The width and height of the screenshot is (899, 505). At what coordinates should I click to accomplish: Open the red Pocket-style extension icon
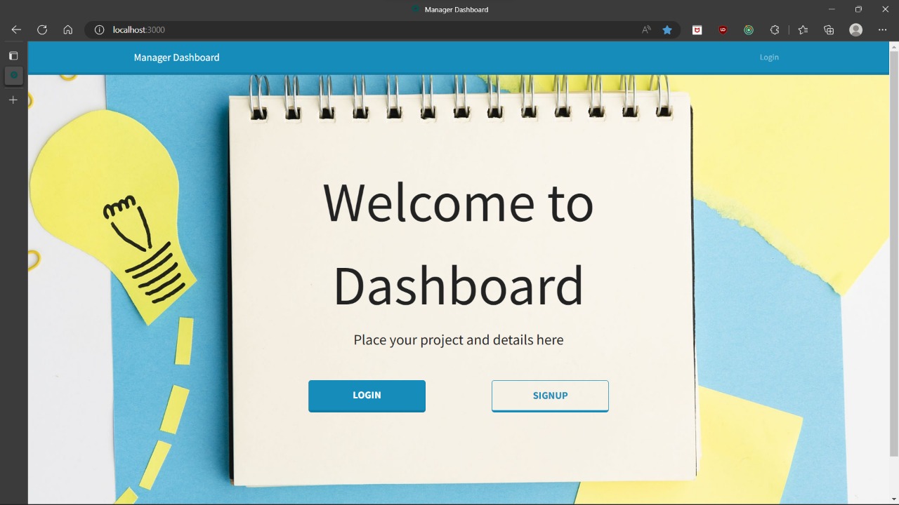(x=697, y=29)
